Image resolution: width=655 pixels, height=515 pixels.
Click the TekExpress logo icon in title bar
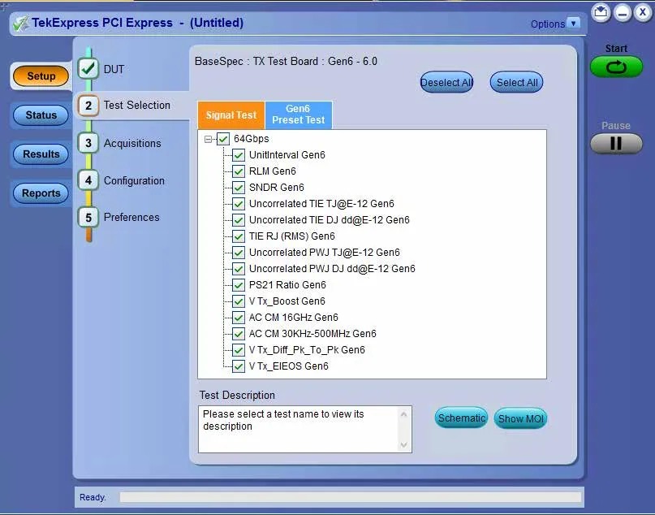point(20,23)
